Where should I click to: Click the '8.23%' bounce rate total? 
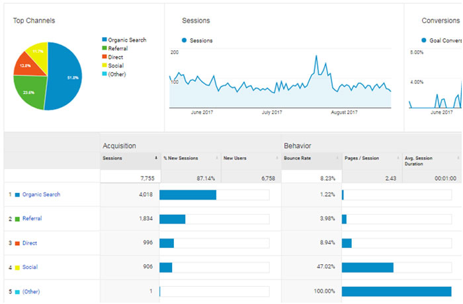pos(328,178)
